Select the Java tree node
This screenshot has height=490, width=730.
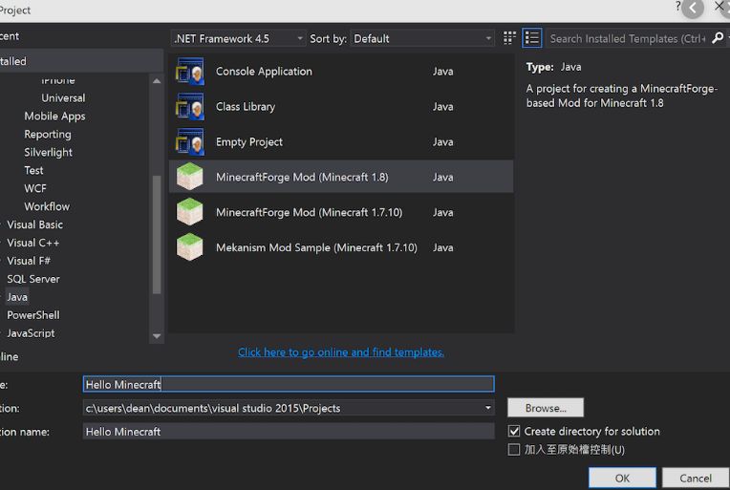(x=17, y=297)
